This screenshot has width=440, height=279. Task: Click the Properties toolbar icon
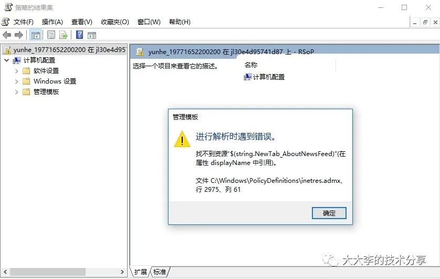click(x=51, y=35)
